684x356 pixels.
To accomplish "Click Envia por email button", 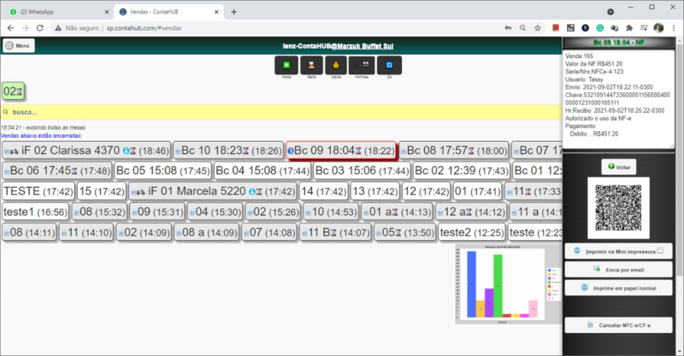I will 618,270.
